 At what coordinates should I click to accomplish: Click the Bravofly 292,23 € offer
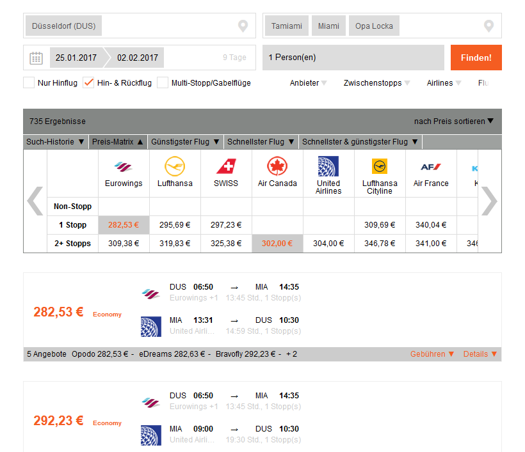[x=245, y=354]
